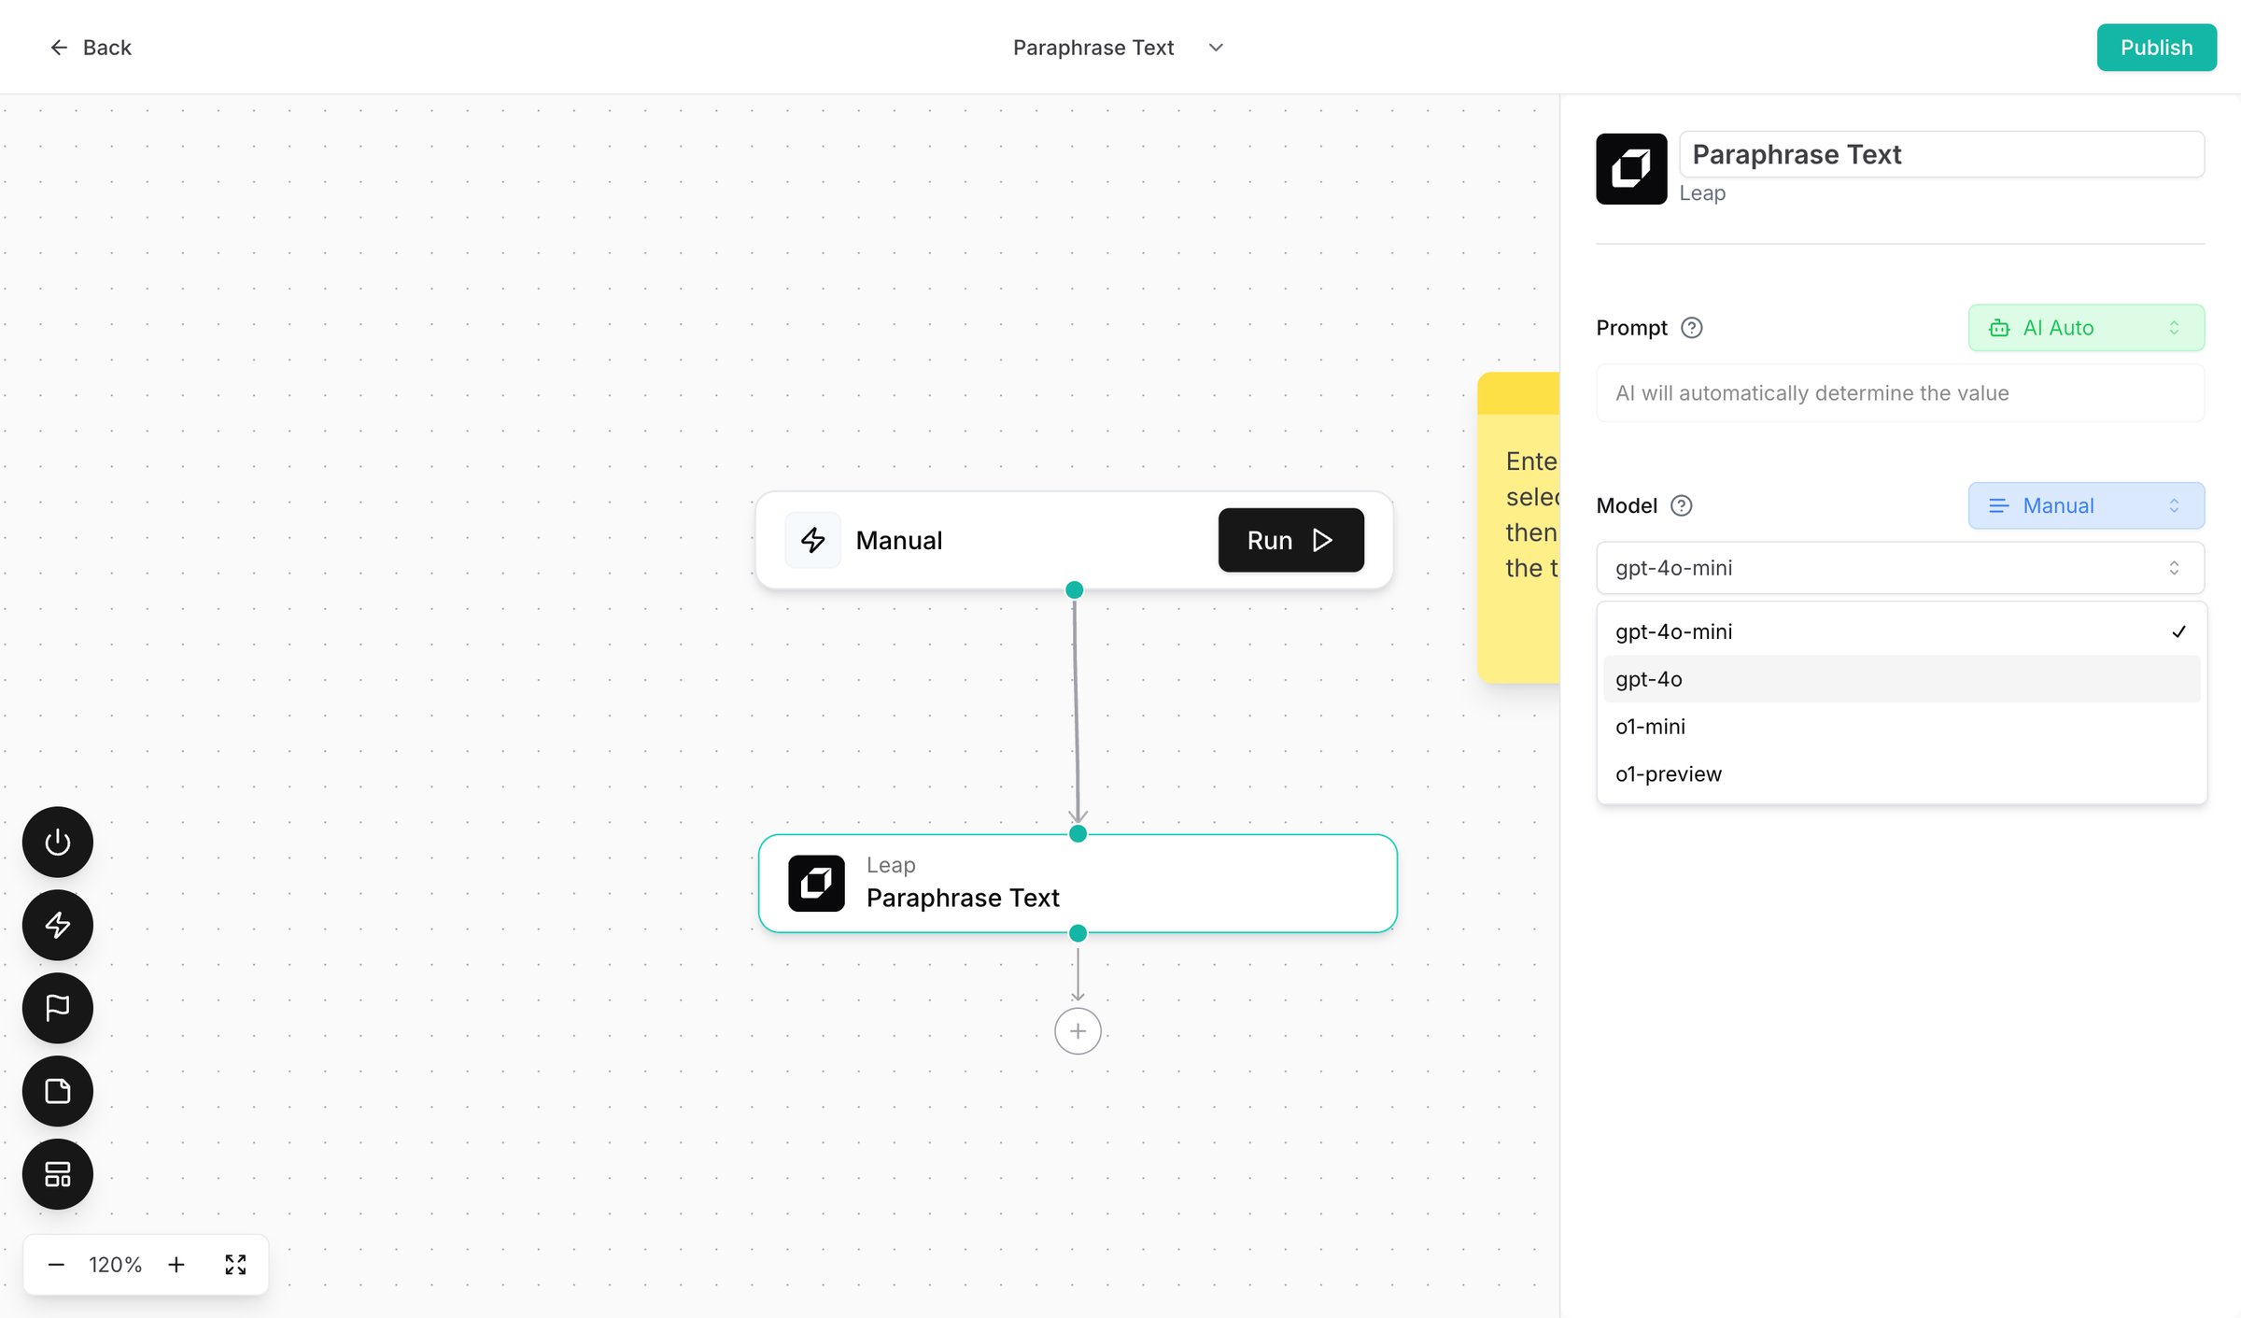Viewport: 2241px width, 1318px height.
Task: Click the Prompt help question icon
Action: (1691, 328)
